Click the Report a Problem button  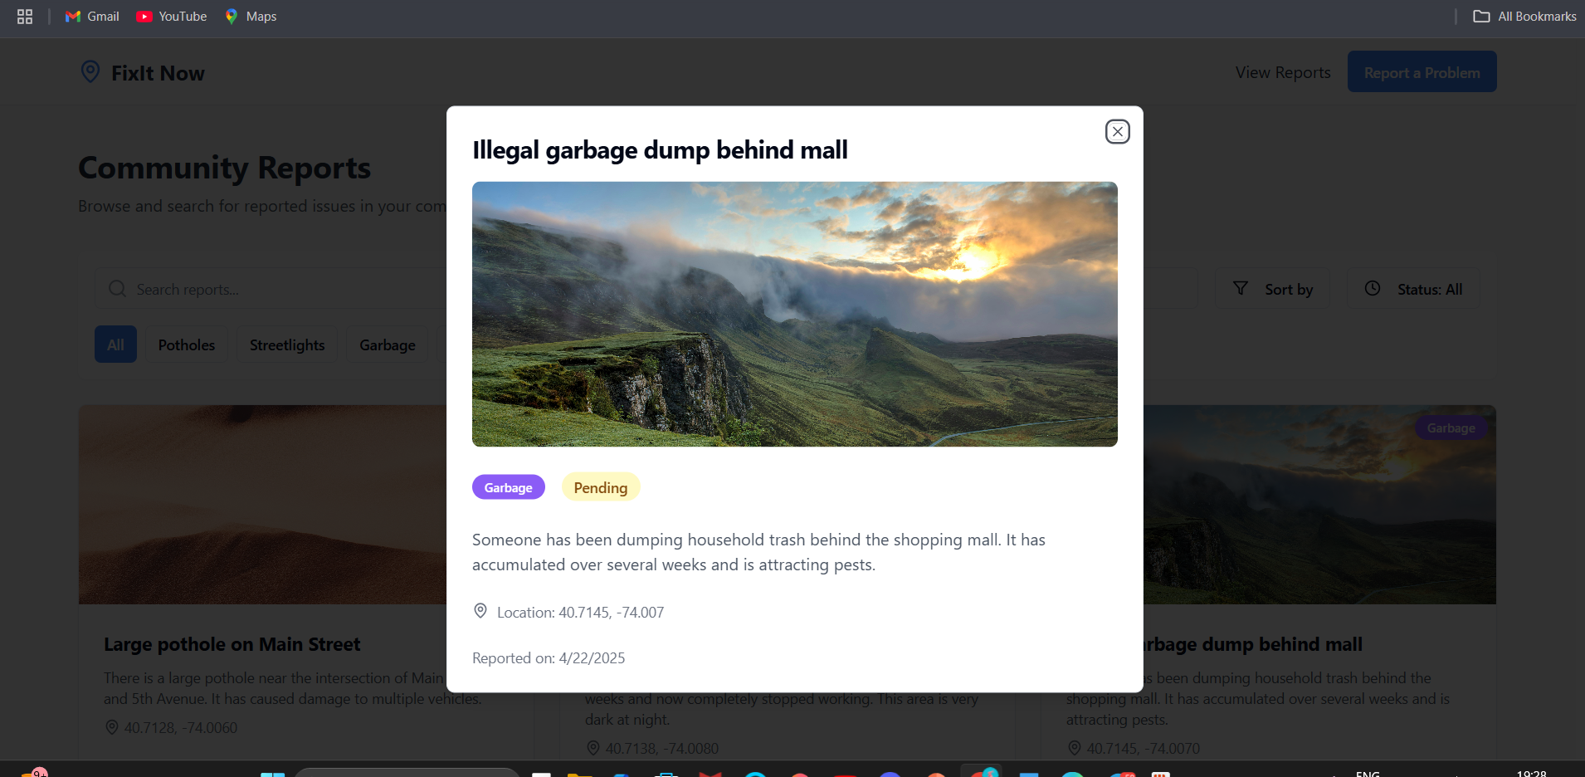pos(1422,72)
